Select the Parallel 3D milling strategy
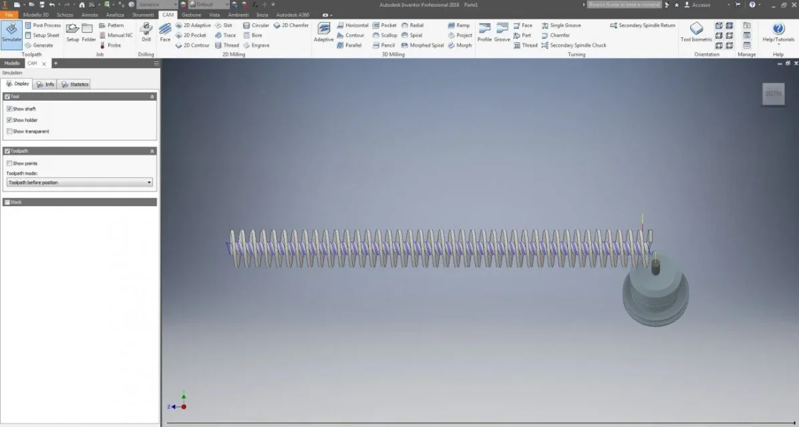The height and width of the screenshot is (427, 799). pyautogui.click(x=349, y=45)
